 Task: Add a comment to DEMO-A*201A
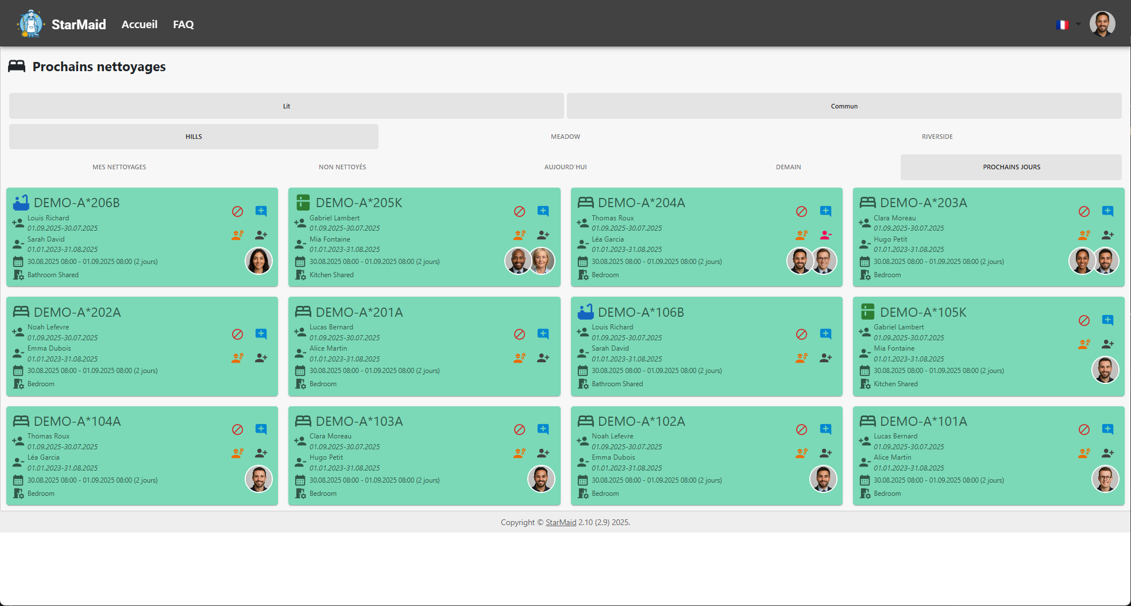point(543,334)
